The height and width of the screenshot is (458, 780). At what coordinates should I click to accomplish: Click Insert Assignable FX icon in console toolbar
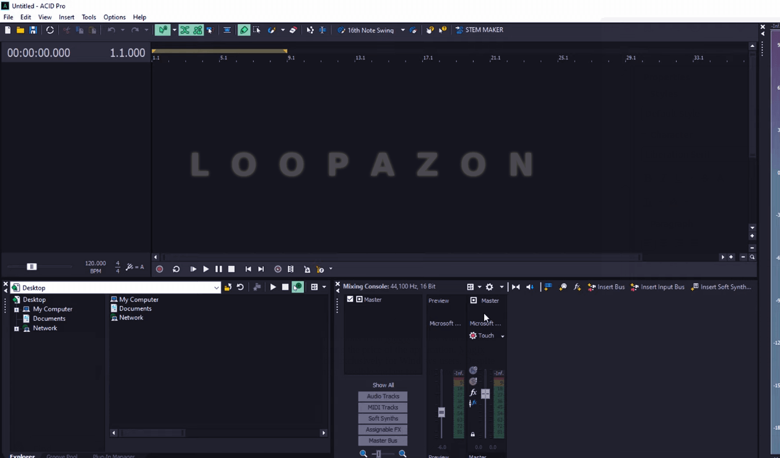(x=577, y=287)
